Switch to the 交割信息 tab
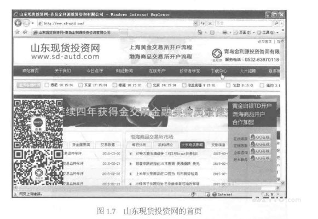 [218, 145]
